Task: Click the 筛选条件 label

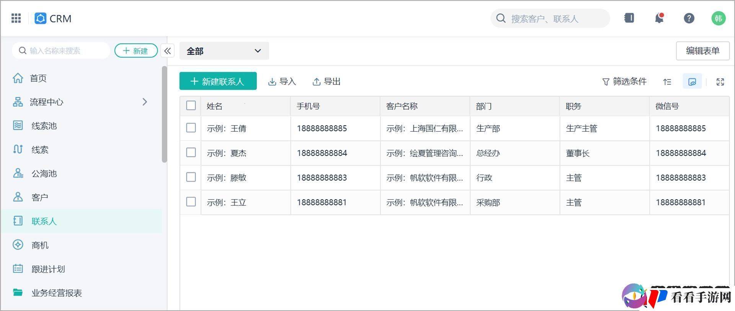Action: pyautogui.click(x=630, y=81)
